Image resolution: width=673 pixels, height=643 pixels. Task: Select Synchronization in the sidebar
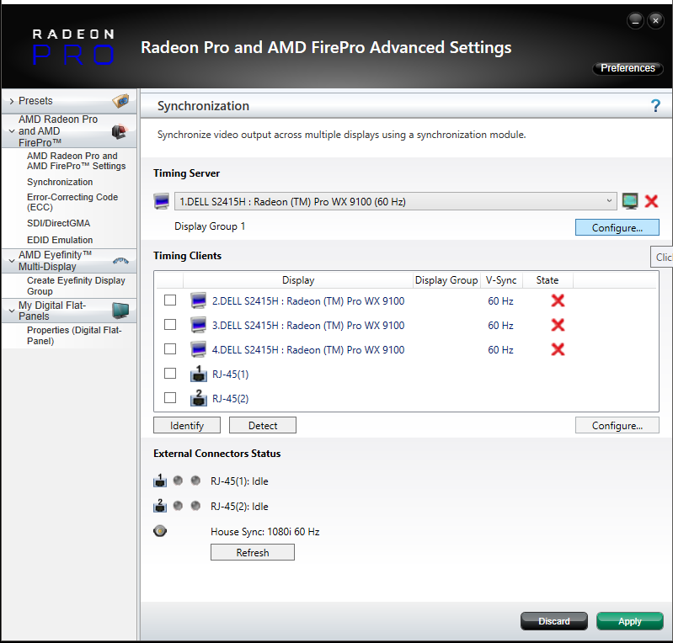pyautogui.click(x=60, y=182)
